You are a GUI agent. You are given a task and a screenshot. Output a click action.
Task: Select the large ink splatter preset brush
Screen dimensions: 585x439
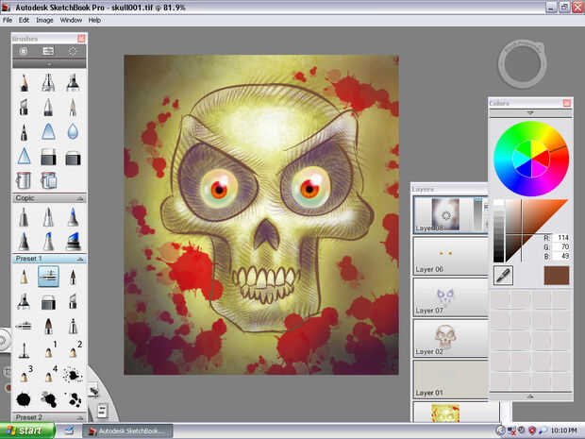tap(25, 398)
